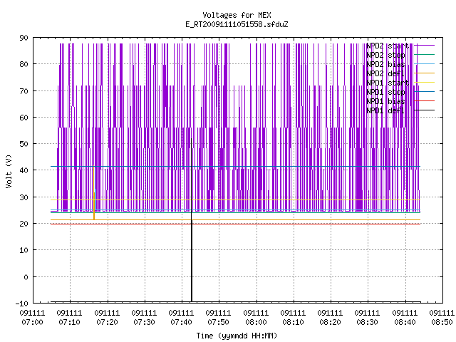Click the x-axis tick label '08:00'
This screenshot has width=456, height=342.
(x=256, y=322)
